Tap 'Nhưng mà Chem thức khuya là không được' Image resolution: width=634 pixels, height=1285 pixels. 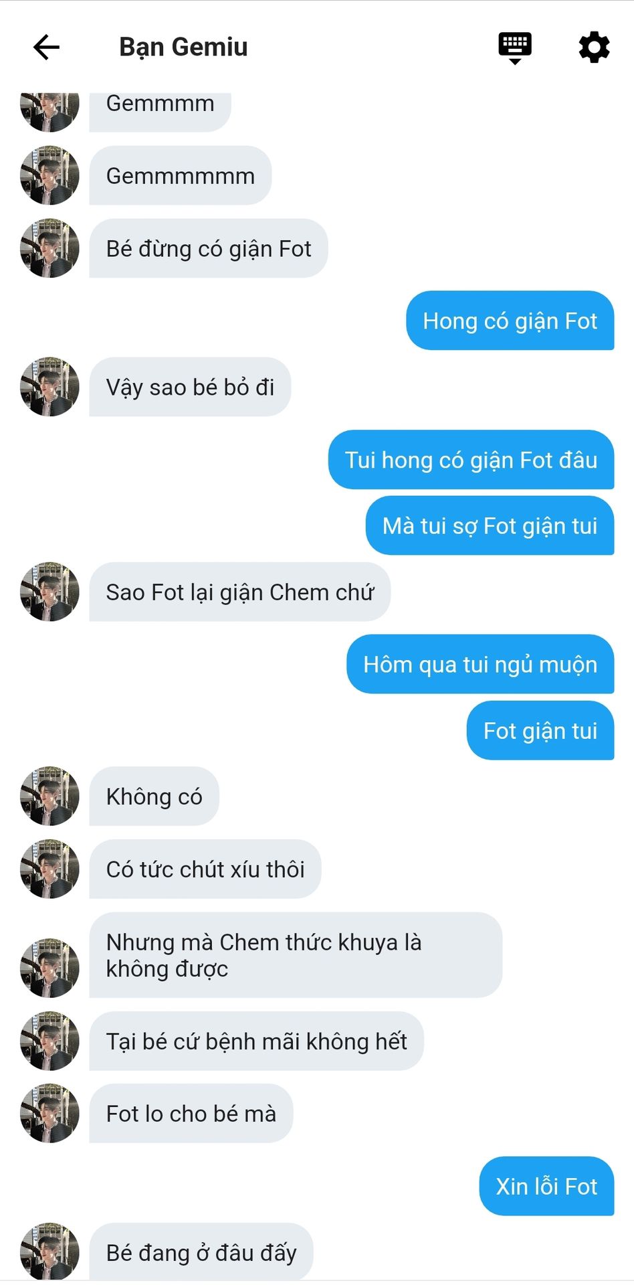[296, 956]
